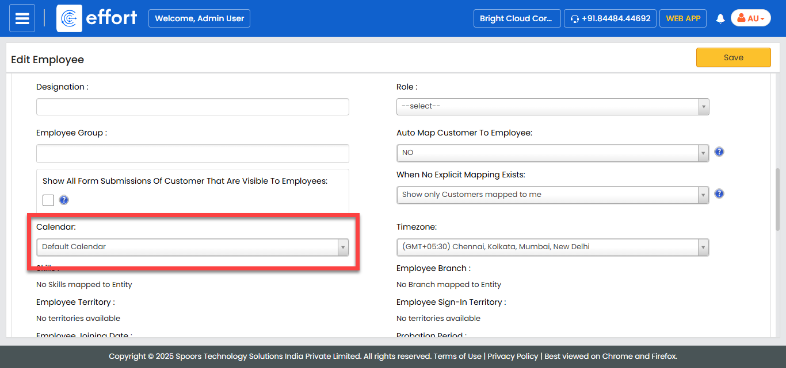This screenshot has height=368, width=786.
Task: Click into the Designation text field
Action: pos(192,107)
